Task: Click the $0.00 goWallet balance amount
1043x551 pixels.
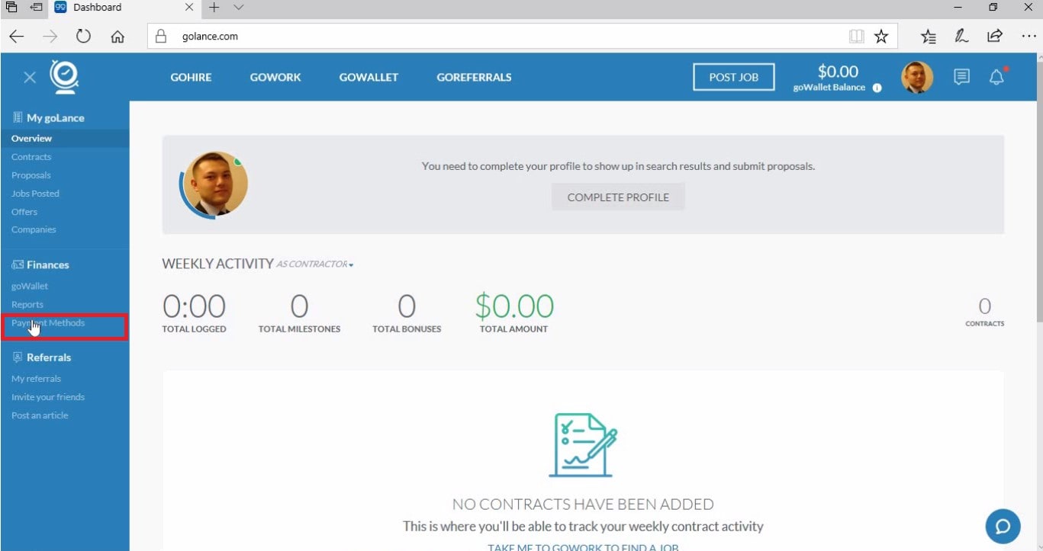Action: [838, 72]
